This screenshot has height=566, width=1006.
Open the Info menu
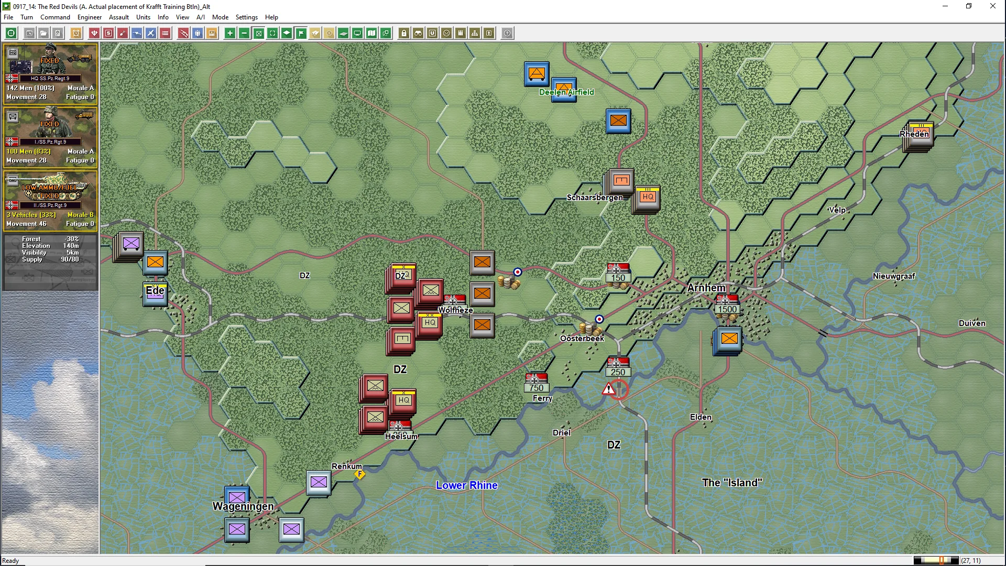[x=163, y=17]
